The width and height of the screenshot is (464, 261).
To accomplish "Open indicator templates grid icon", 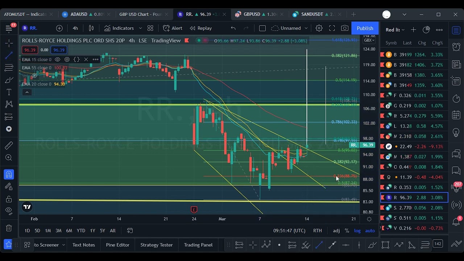I will [x=150, y=28].
